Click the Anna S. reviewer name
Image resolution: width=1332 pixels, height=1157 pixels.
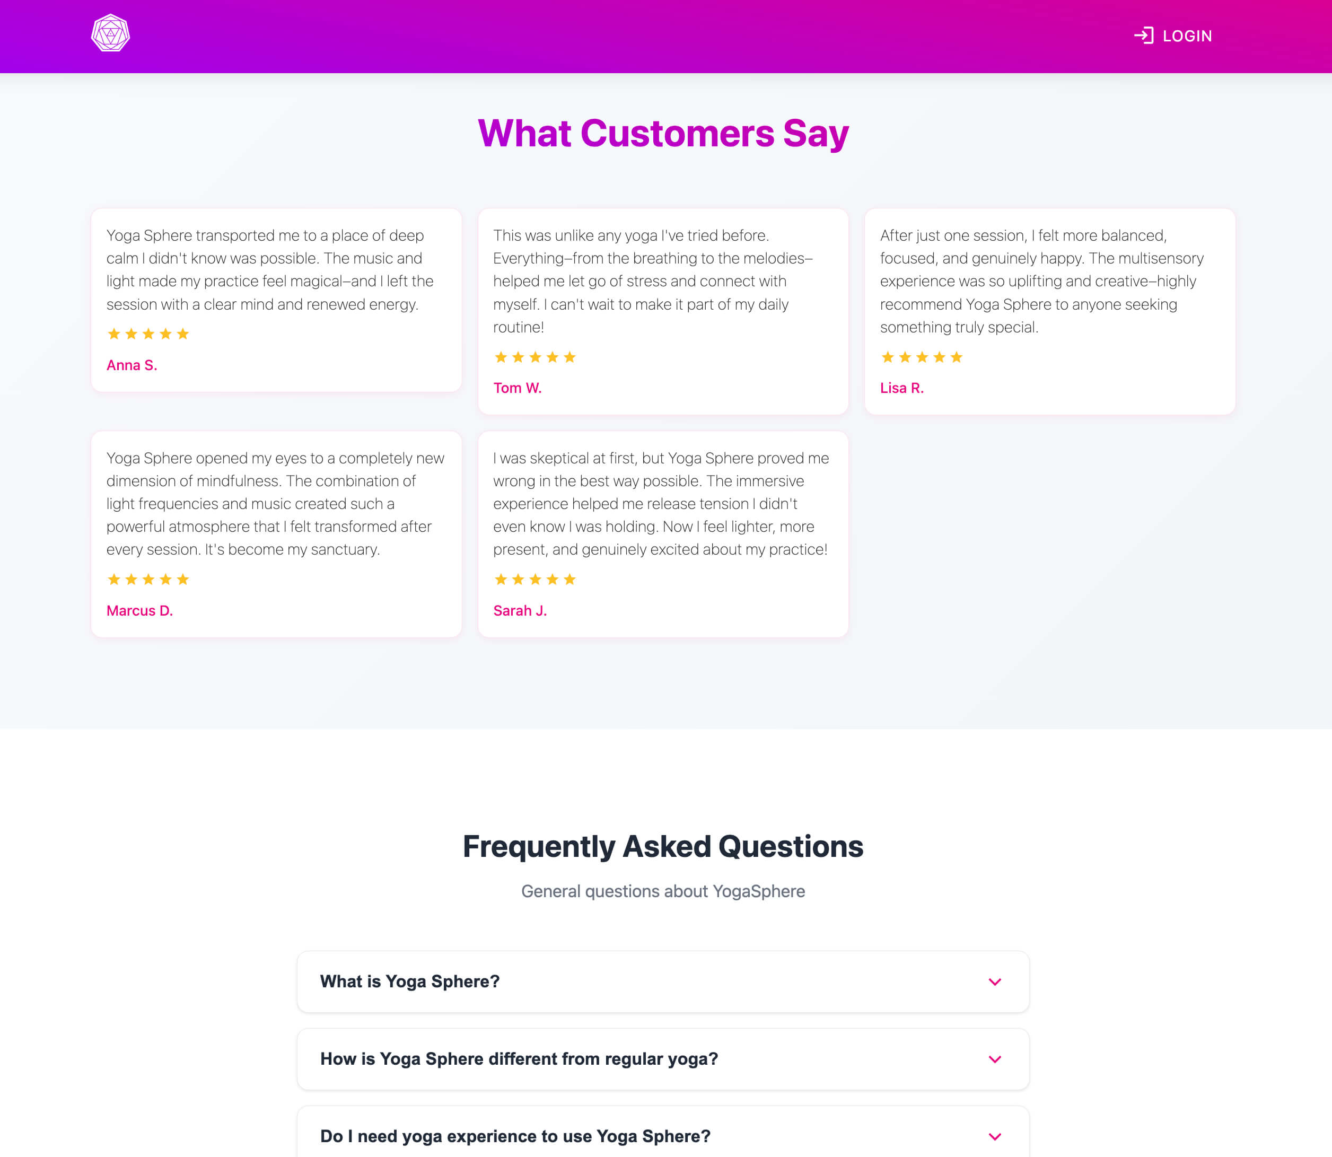[132, 365]
